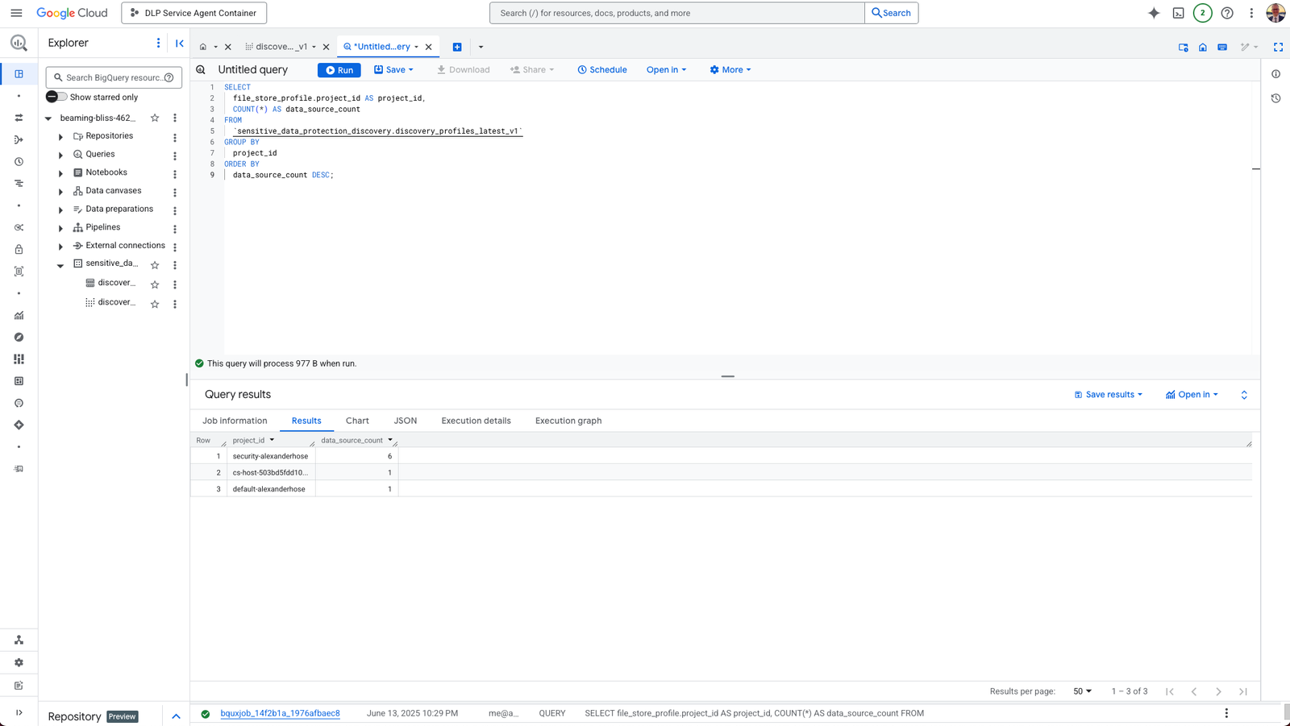Activate Cloud Shell from the top bar
The height and width of the screenshot is (726, 1290).
point(1178,13)
